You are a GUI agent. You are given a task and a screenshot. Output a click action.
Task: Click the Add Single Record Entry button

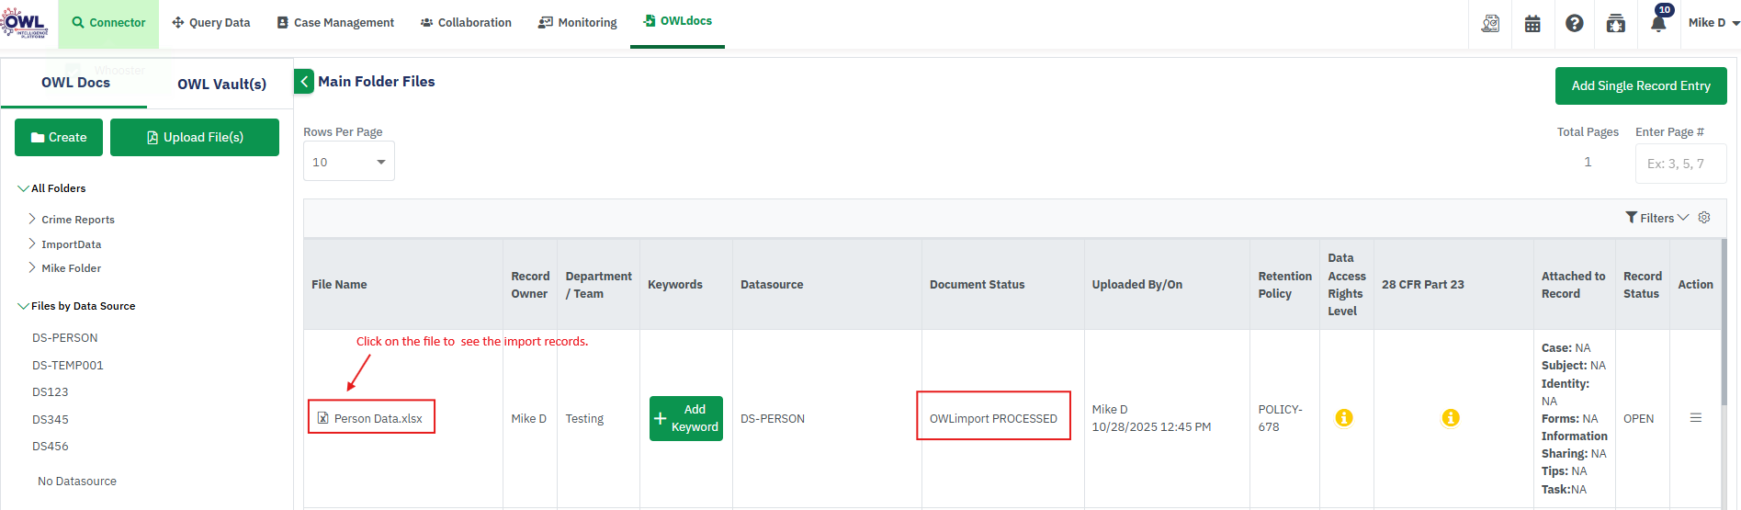pos(1640,85)
